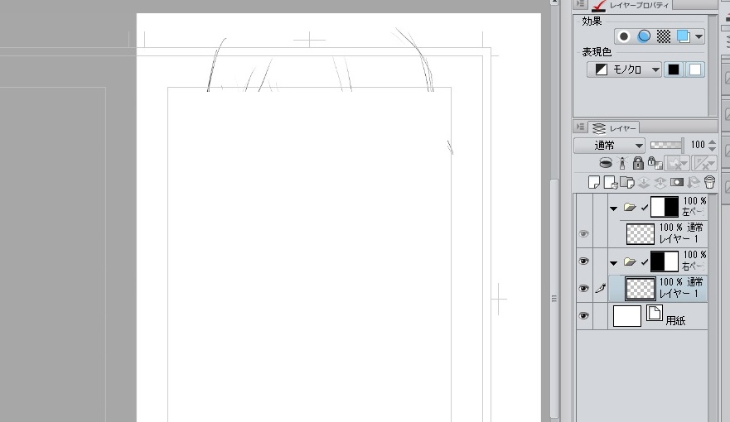This screenshot has height=422, width=730.
Task: Hide the 用紙 paper layer
Action: pos(584,315)
